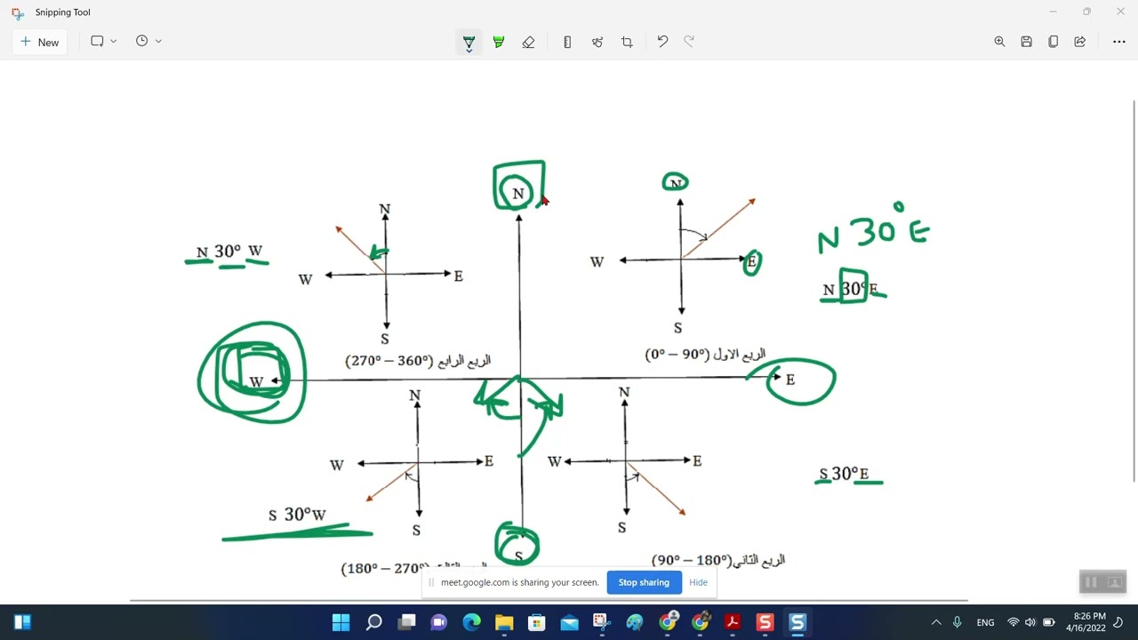Switch the ENG input language
The height and width of the screenshot is (640, 1138).
(x=985, y=622)
